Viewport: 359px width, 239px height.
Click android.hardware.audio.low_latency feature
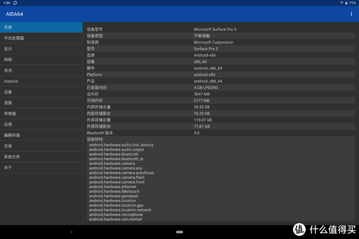point(121,145)
